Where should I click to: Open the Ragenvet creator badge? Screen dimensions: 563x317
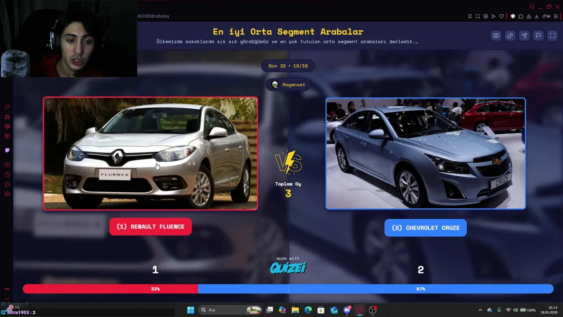pos(288,85)
